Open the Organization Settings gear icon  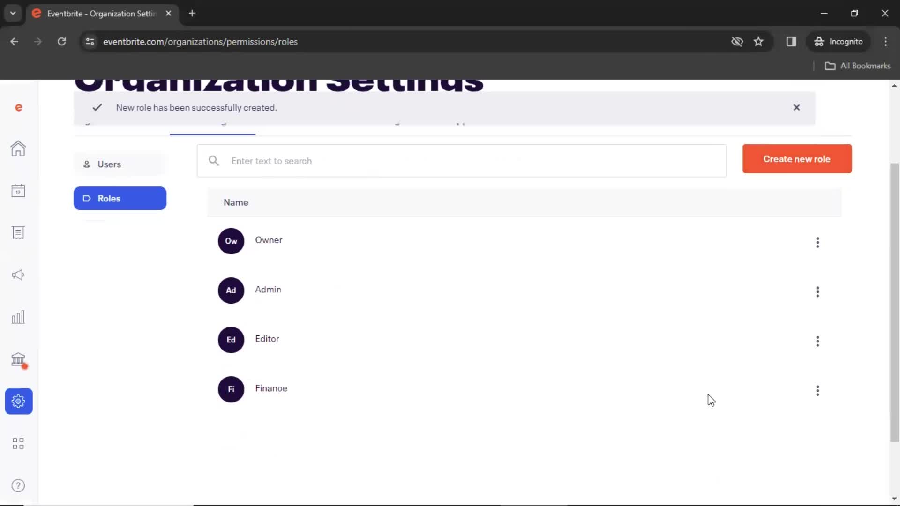[x=18, y=401]
